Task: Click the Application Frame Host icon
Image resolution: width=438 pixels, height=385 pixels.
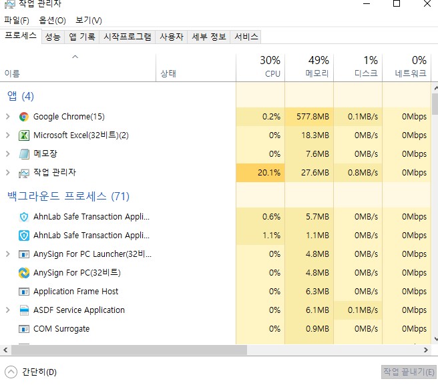Action: [24, 292]
